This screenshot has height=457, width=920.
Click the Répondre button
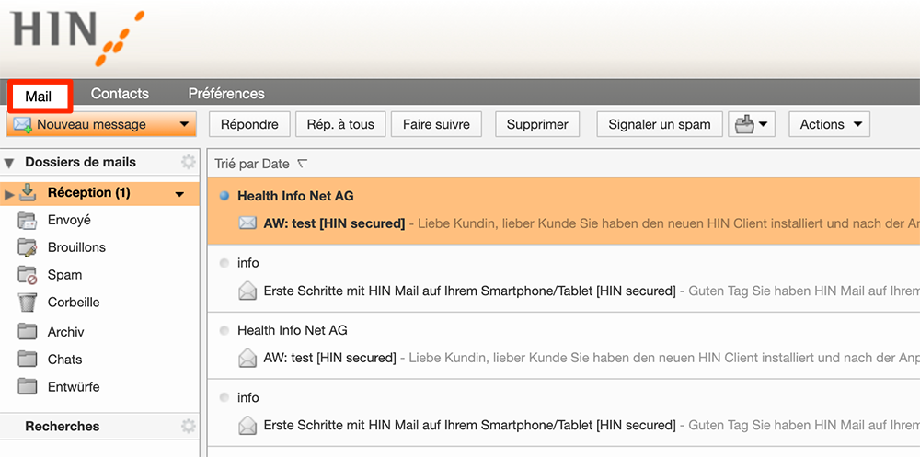click(249, 124)
